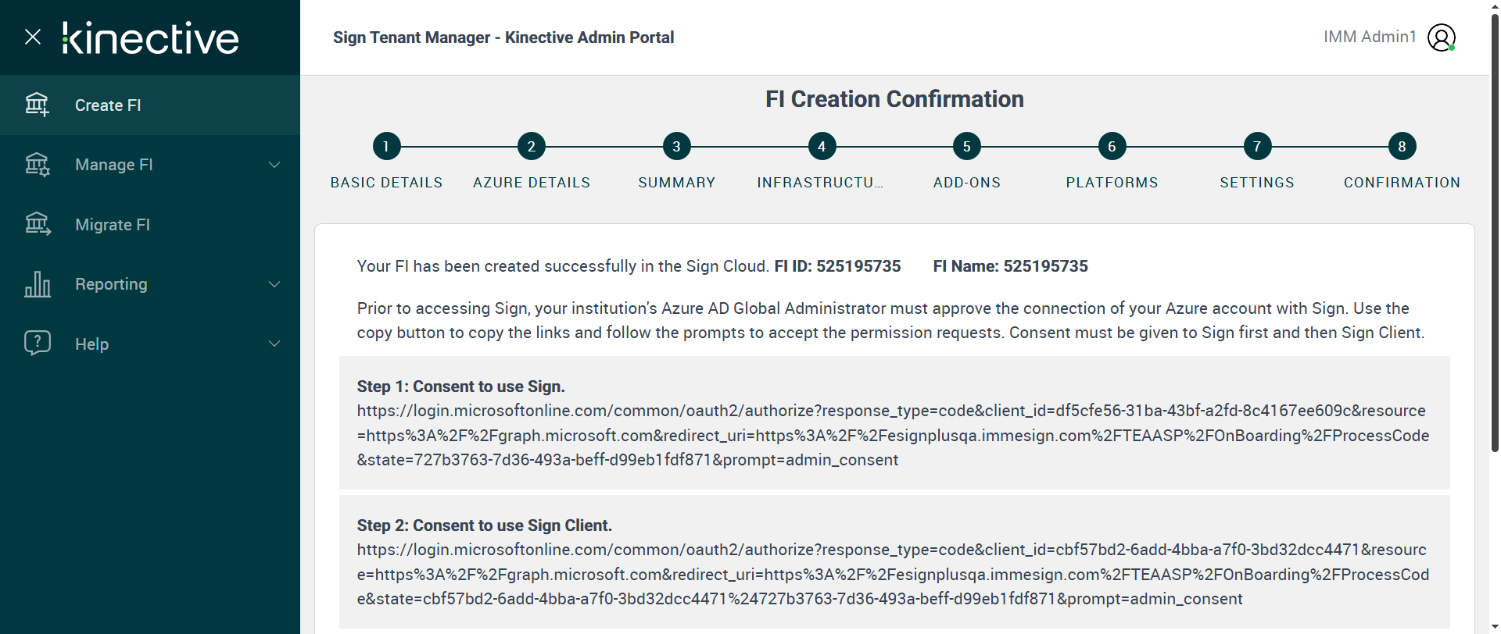This screenshot has height=634, width=1501.
Task: Click the Migrate FI bank arrow icon
Action: (37, 225)
